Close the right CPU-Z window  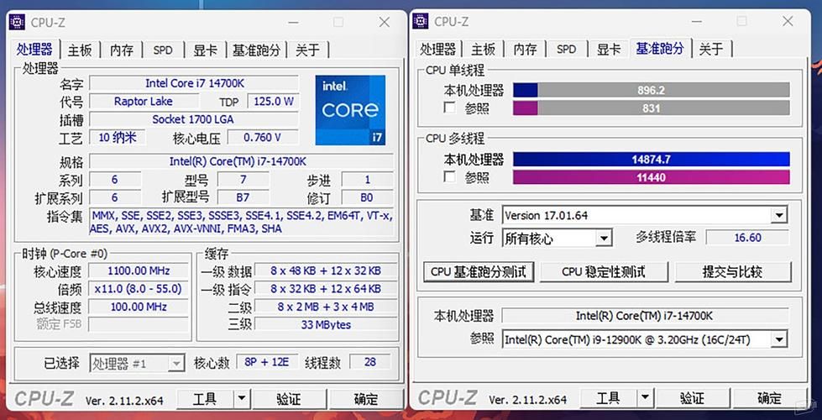[788, 21]
